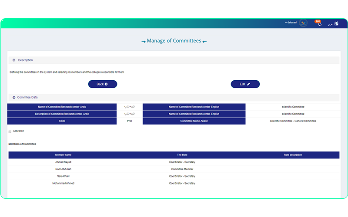Select the Ahmed Sayed member row
This screenshot has height=217, width=348.
[x=63, y=162]
